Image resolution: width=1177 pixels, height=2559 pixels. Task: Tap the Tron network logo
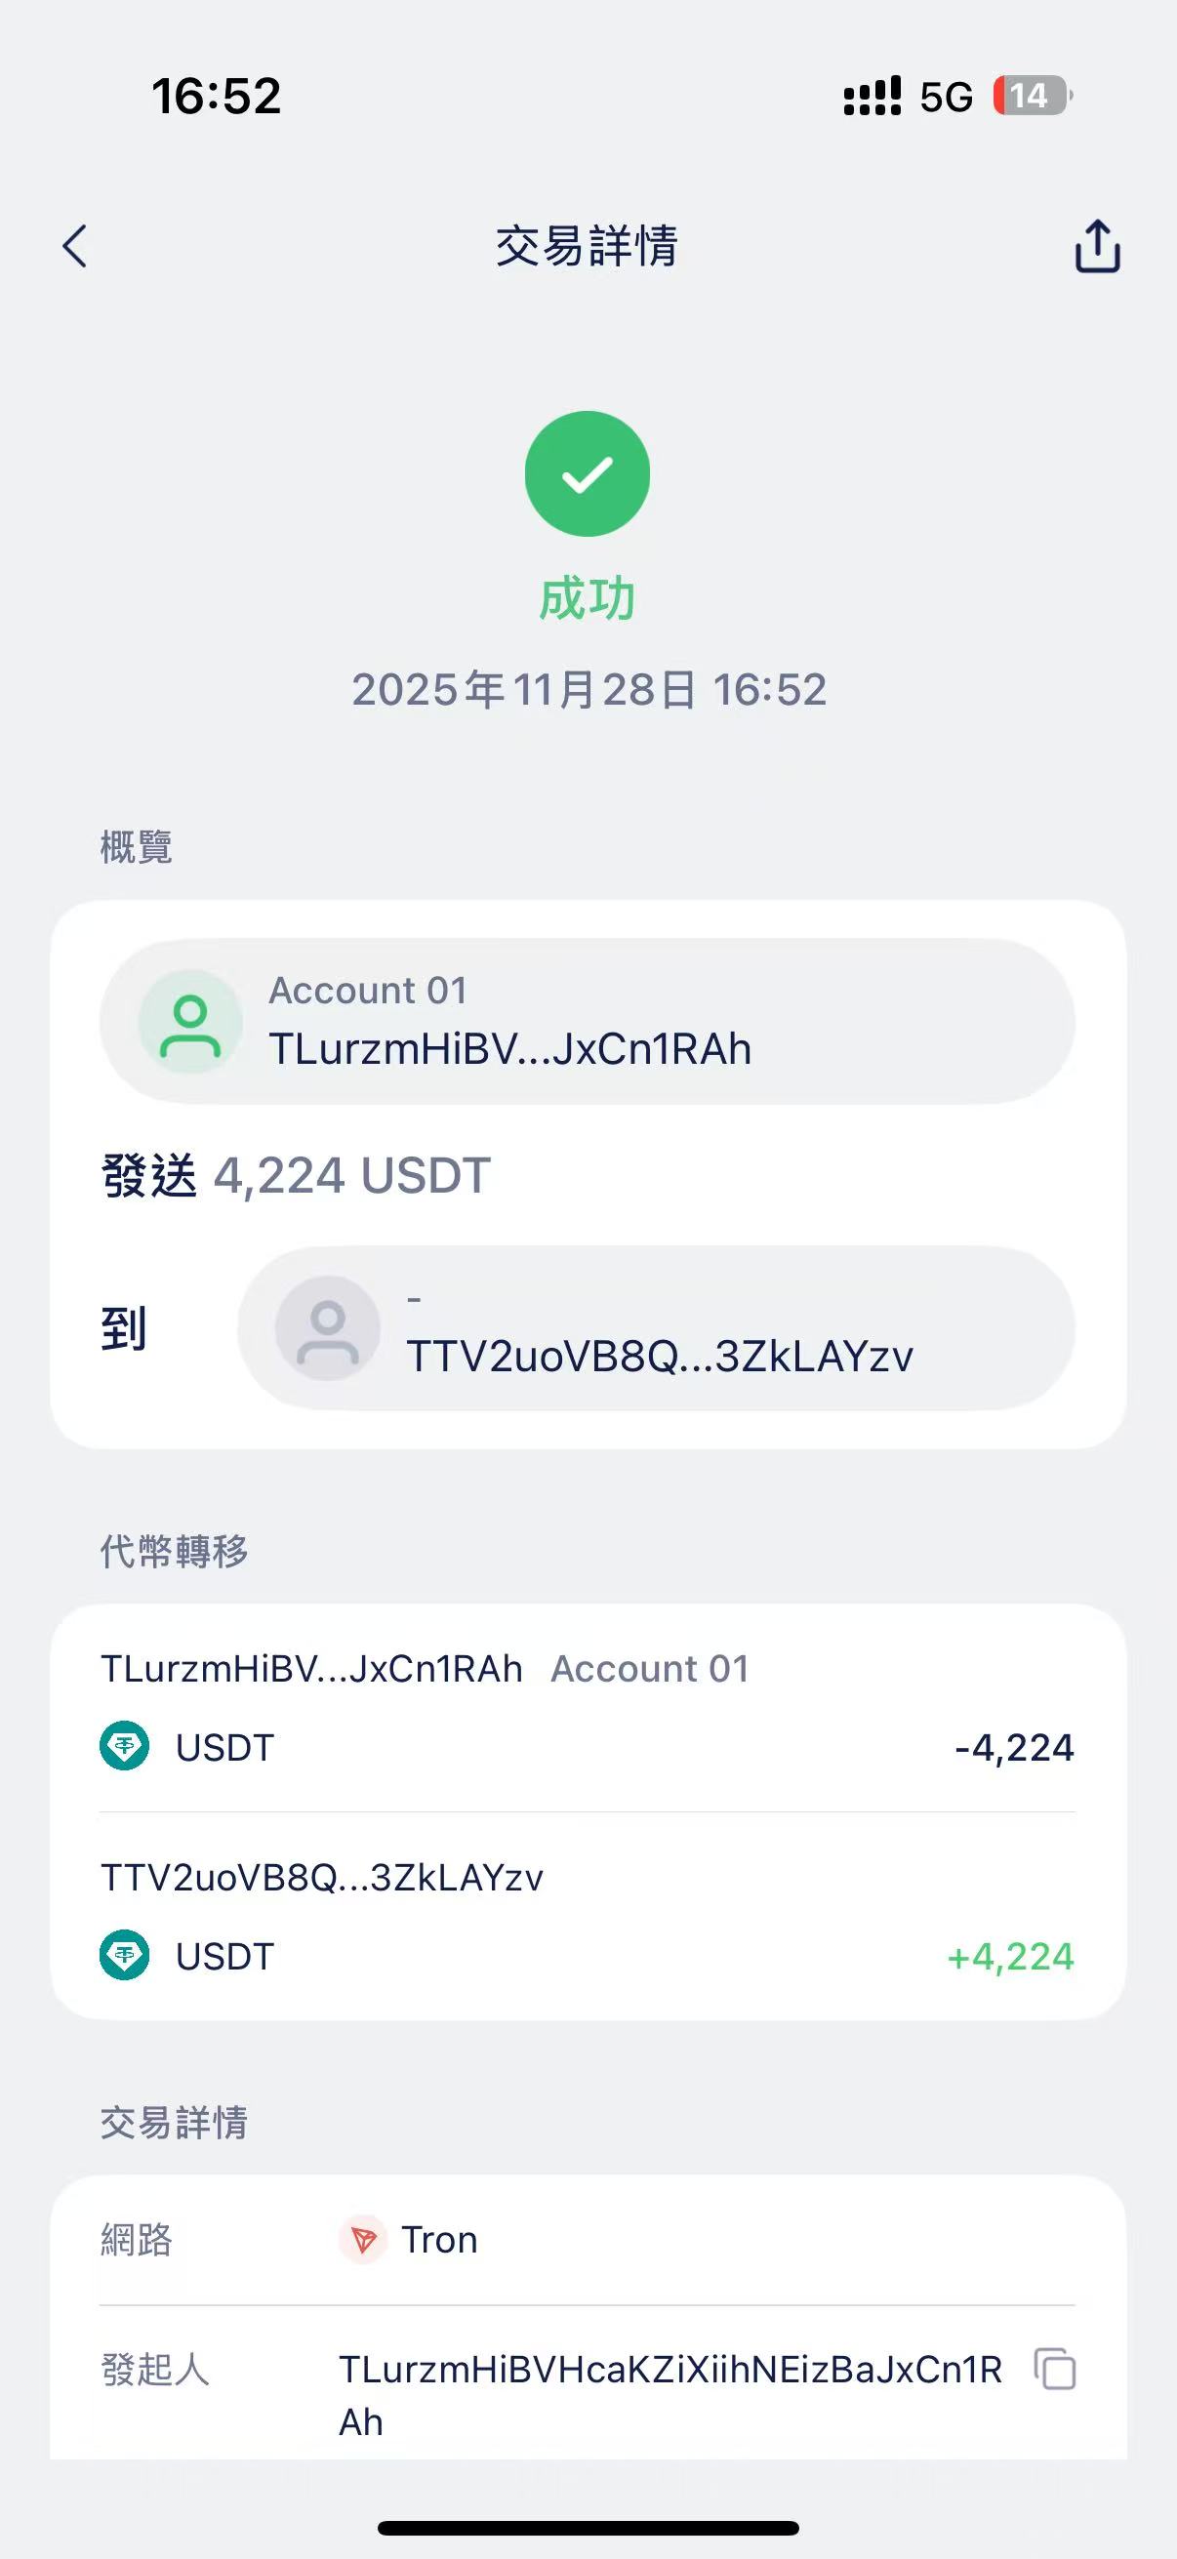(x=363, y=2240)
